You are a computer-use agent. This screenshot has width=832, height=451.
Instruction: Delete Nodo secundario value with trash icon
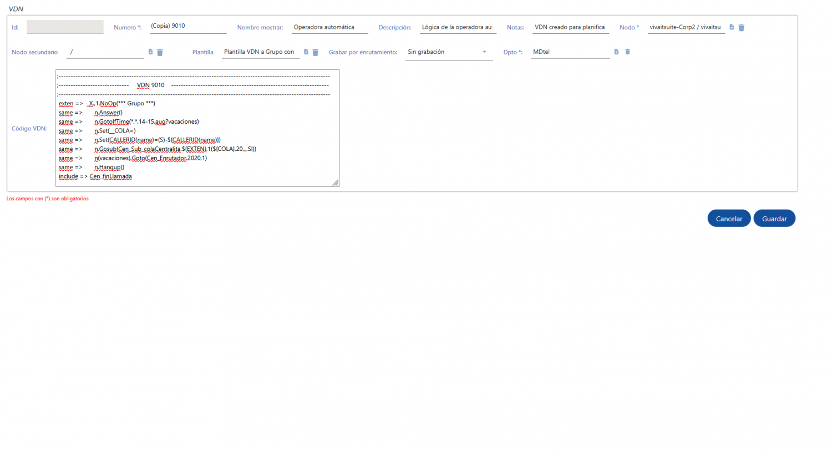pos(160,52)
